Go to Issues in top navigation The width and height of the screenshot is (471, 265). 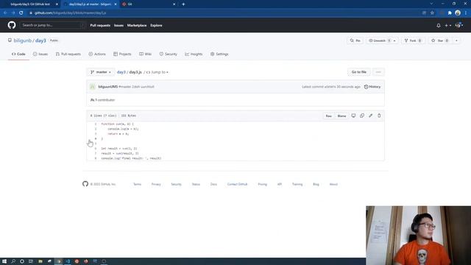click(x=118, y=26)
